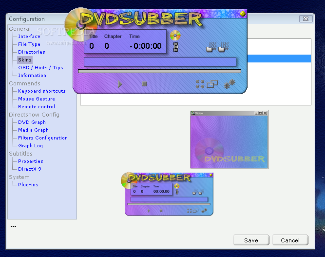Select Mouse Gesture in the tree
Screen dimensions: 325x257
point(37,99)
